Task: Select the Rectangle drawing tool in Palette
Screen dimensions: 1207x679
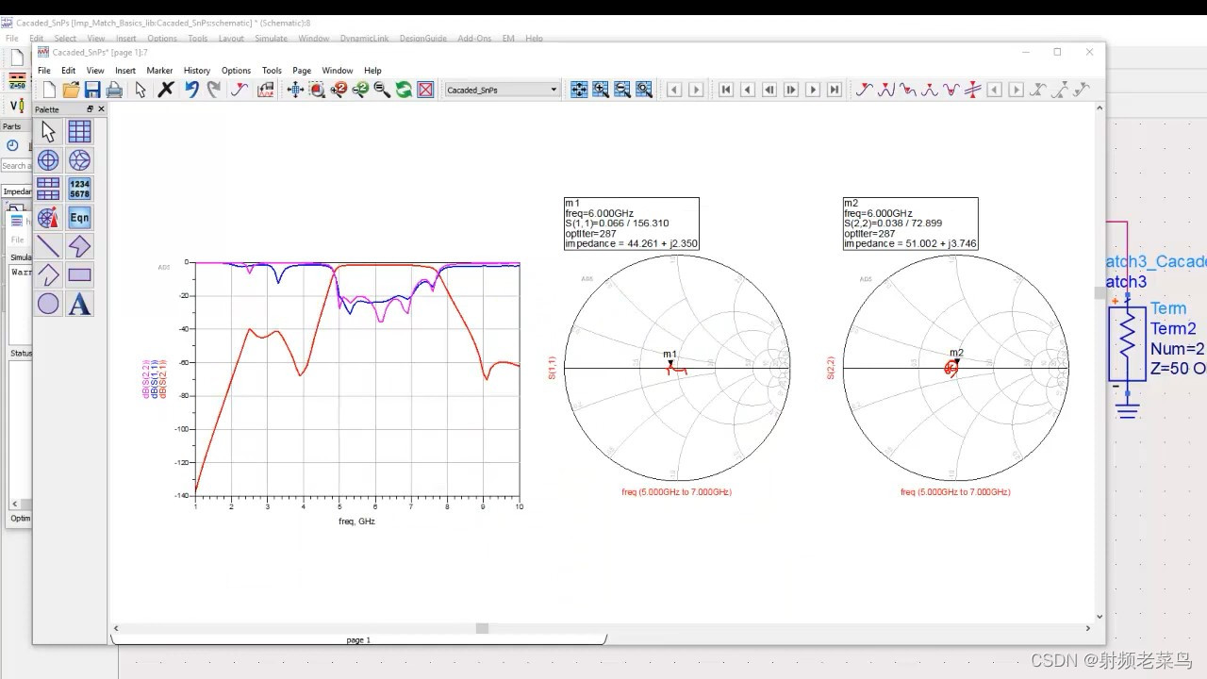Action: pos(79,275)
